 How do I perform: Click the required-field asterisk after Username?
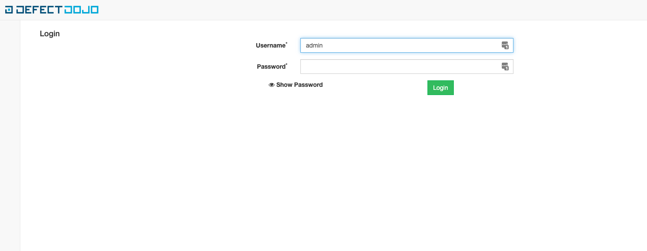click(x=287, y=42)
